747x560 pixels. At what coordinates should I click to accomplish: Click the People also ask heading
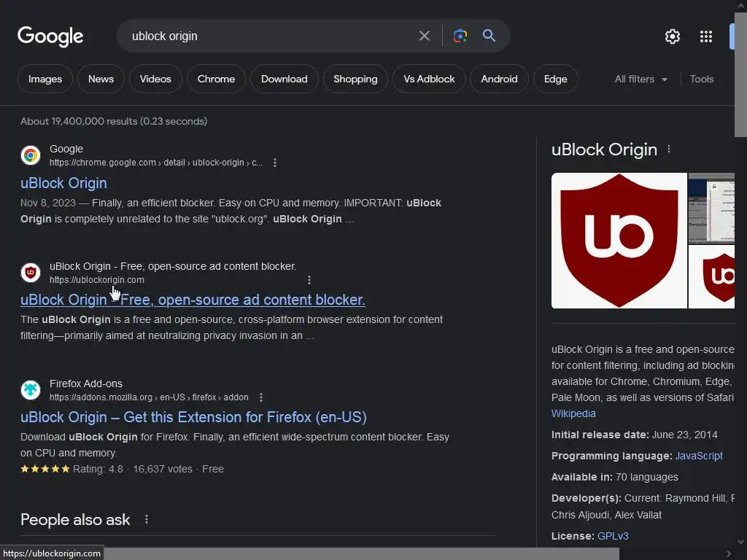pyautogui.click(x=75, y=519)
